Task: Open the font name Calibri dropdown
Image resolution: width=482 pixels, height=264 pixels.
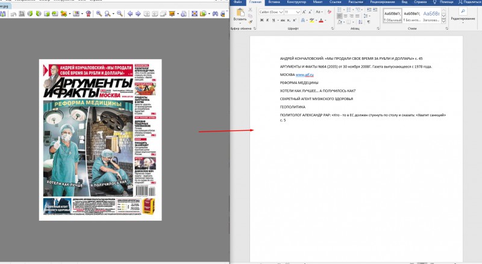Action: coord(281,12)
